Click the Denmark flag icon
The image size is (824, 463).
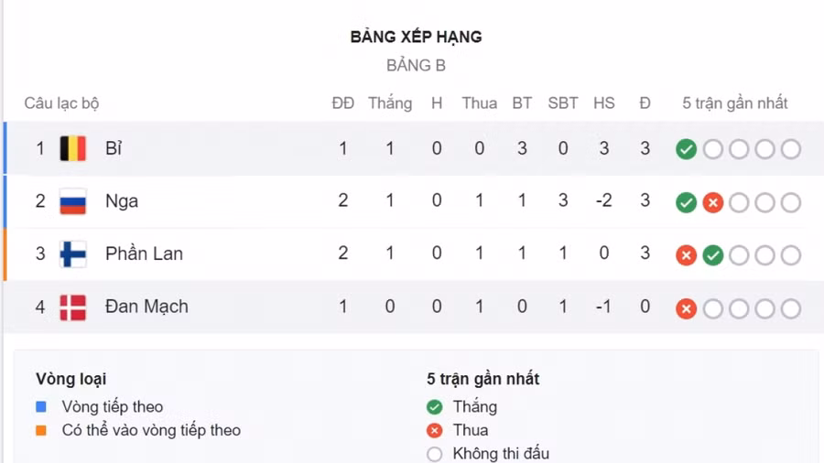coord(72,307)
